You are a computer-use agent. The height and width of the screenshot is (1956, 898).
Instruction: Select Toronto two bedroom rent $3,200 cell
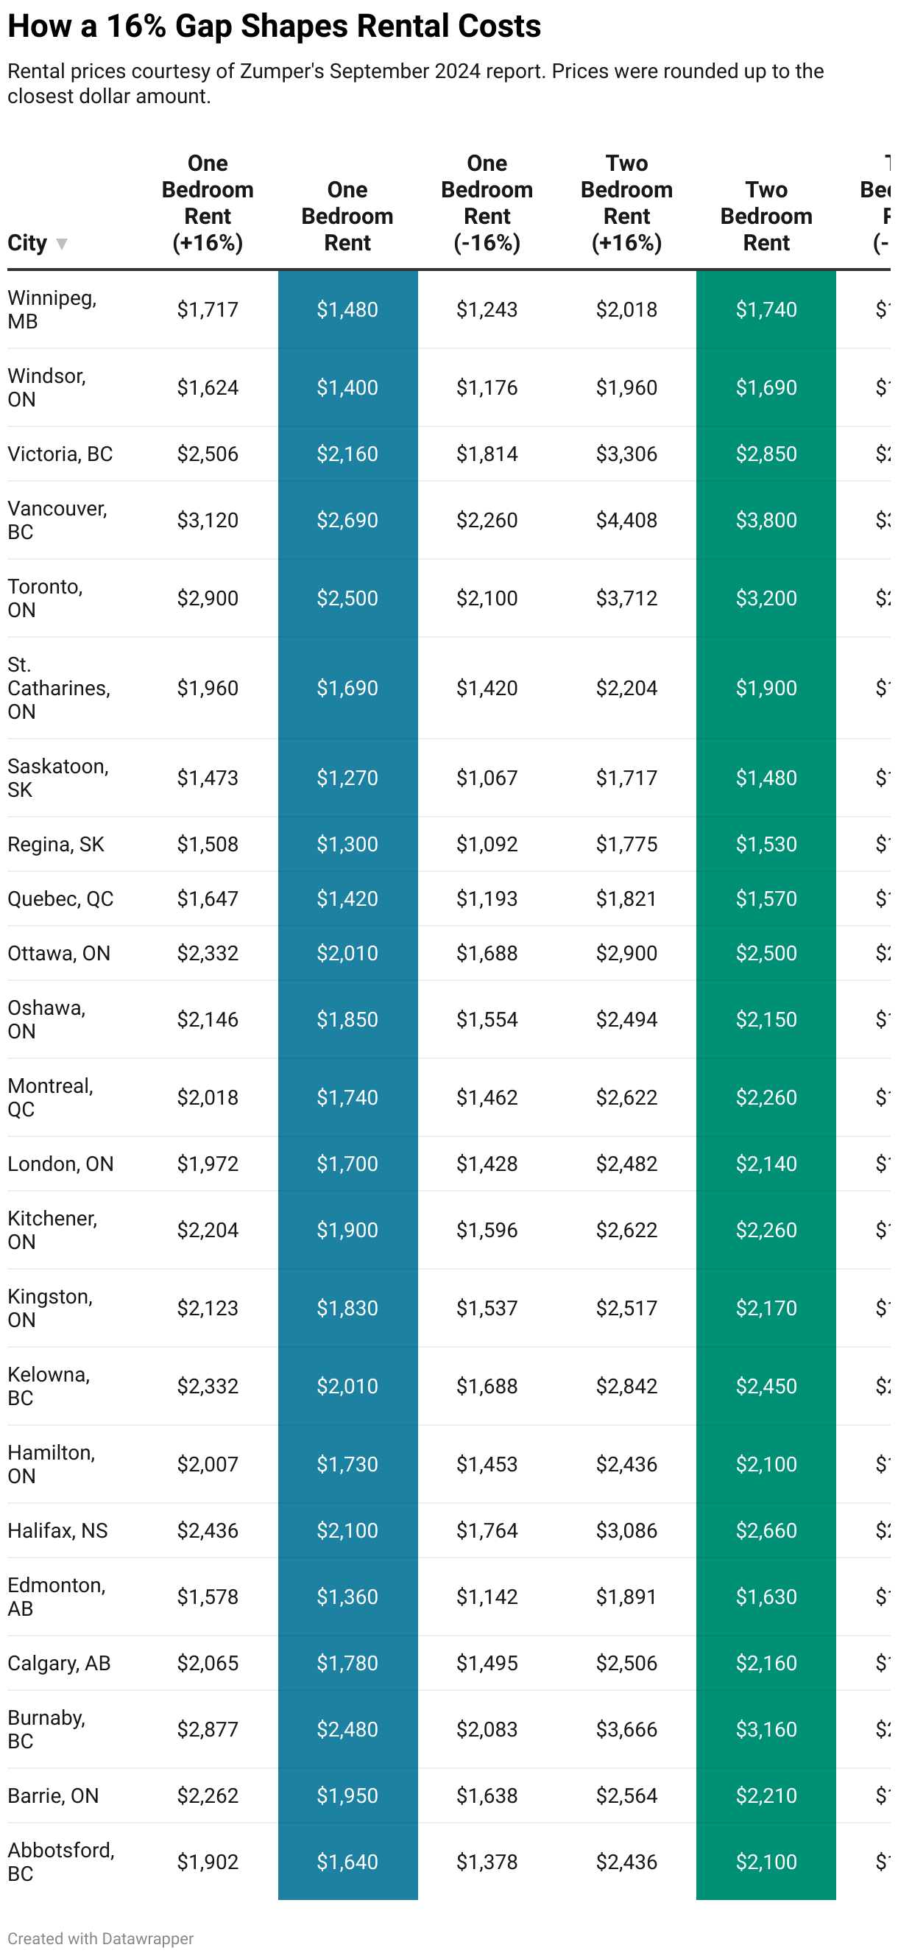(x=766, y=598)
